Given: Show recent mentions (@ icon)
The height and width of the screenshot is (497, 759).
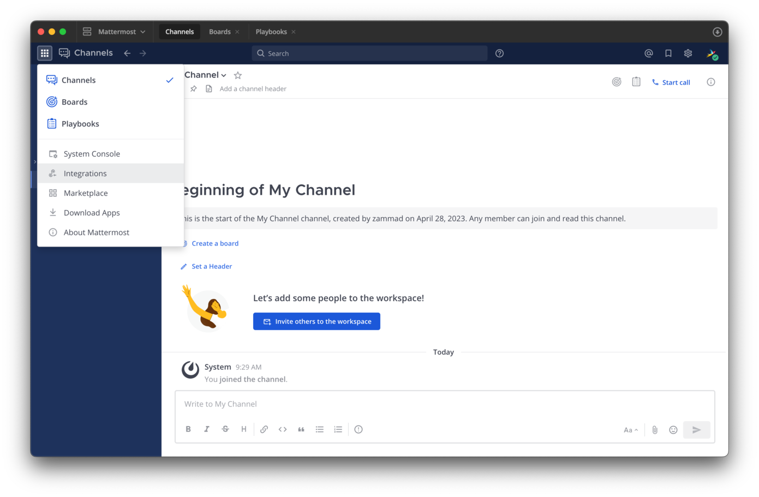Looking at the screenshot, I should click(x=649, y=53).
